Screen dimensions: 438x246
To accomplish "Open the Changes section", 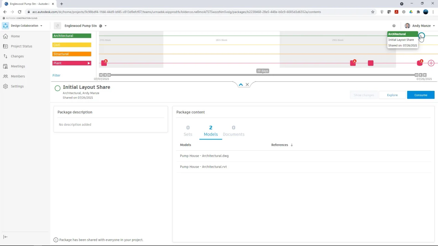I will (x=17, y=56).
